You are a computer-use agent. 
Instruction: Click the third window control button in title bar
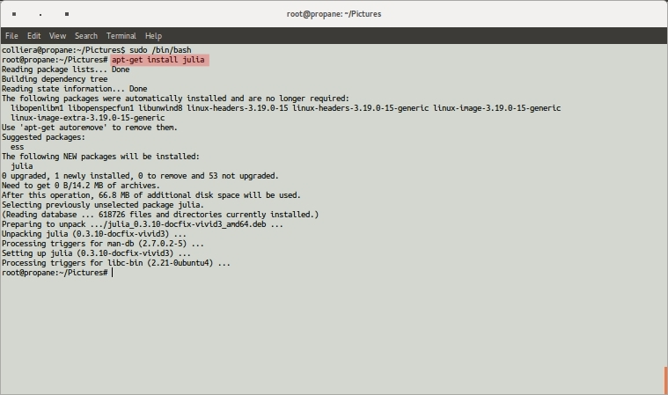68,15
